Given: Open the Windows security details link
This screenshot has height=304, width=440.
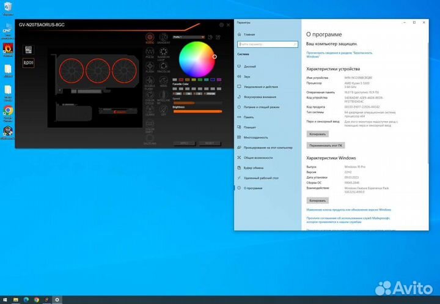Looking at the screenshot, I should (339, 54).
